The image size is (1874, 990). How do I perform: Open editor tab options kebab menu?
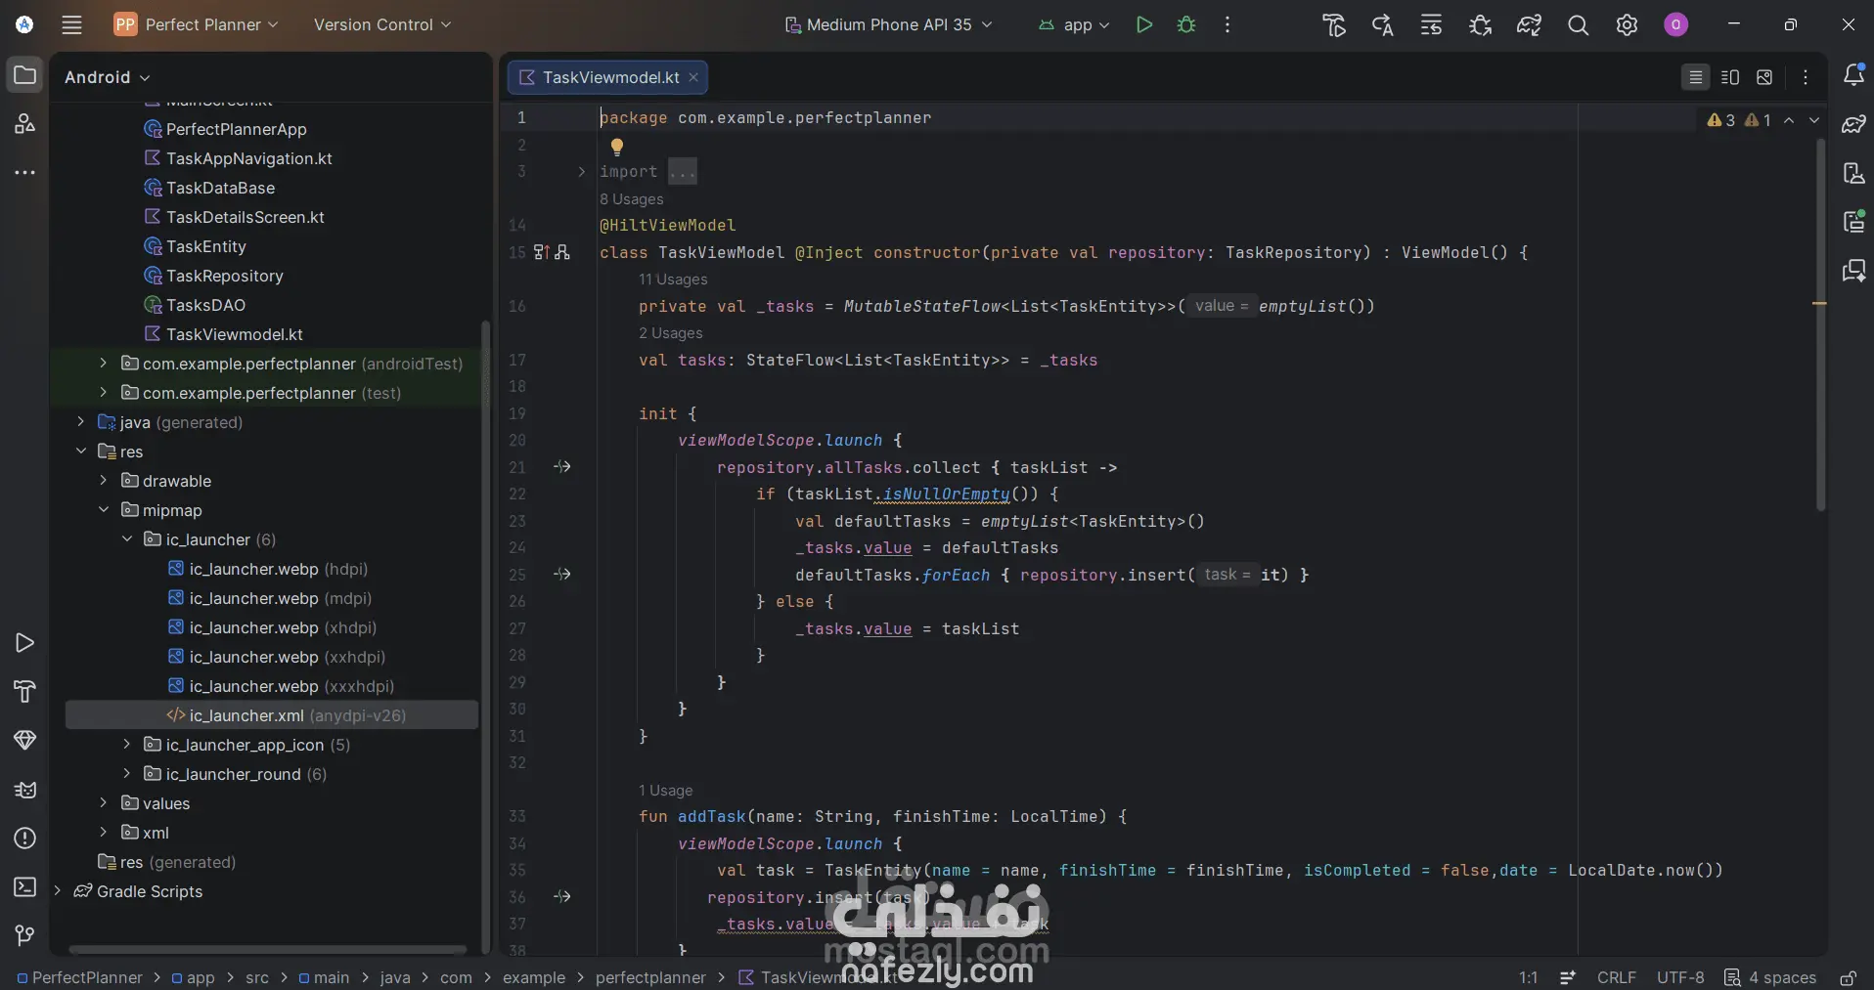[x=1806, y=77]
